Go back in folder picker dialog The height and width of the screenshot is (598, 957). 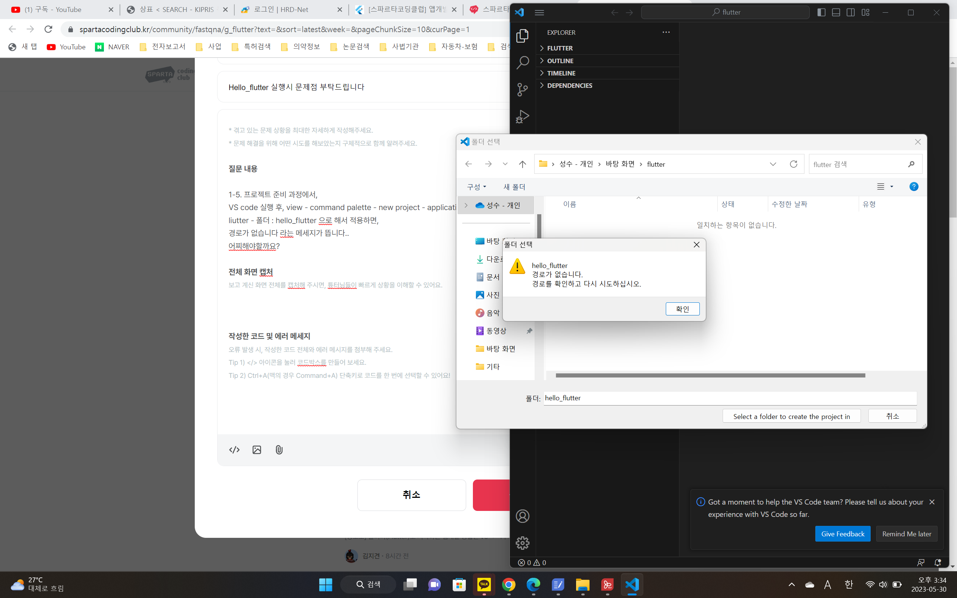(x=469, y=164)
